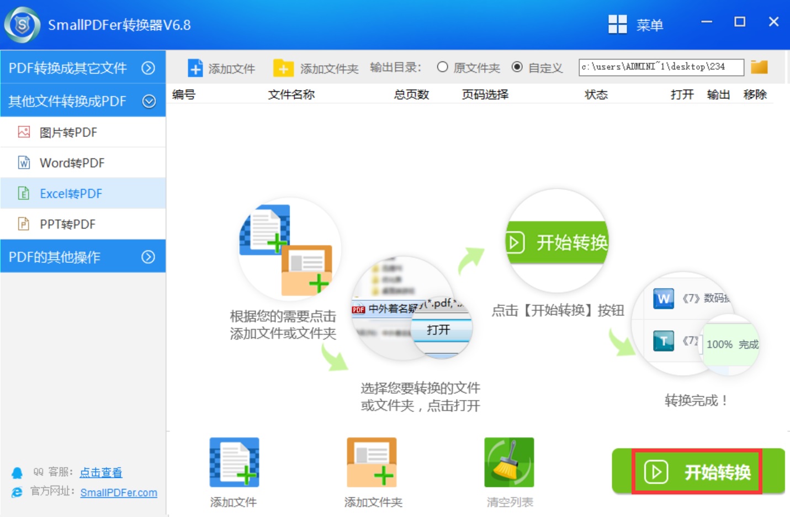Close the SmallPDFer window
The width and height of the screenshot is (790, 517).
coord(773,22)
